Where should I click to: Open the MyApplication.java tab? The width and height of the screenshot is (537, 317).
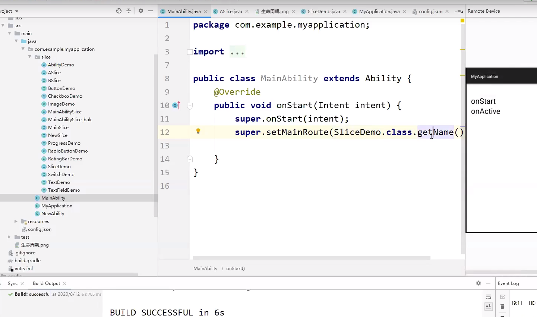(x=379, y=12)
